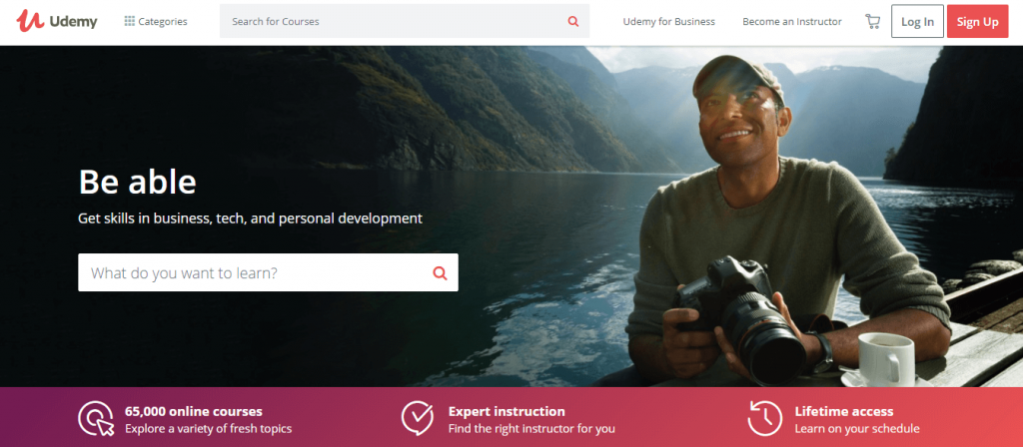Click 'Learn on your schedule' text

tap(857, 429)
